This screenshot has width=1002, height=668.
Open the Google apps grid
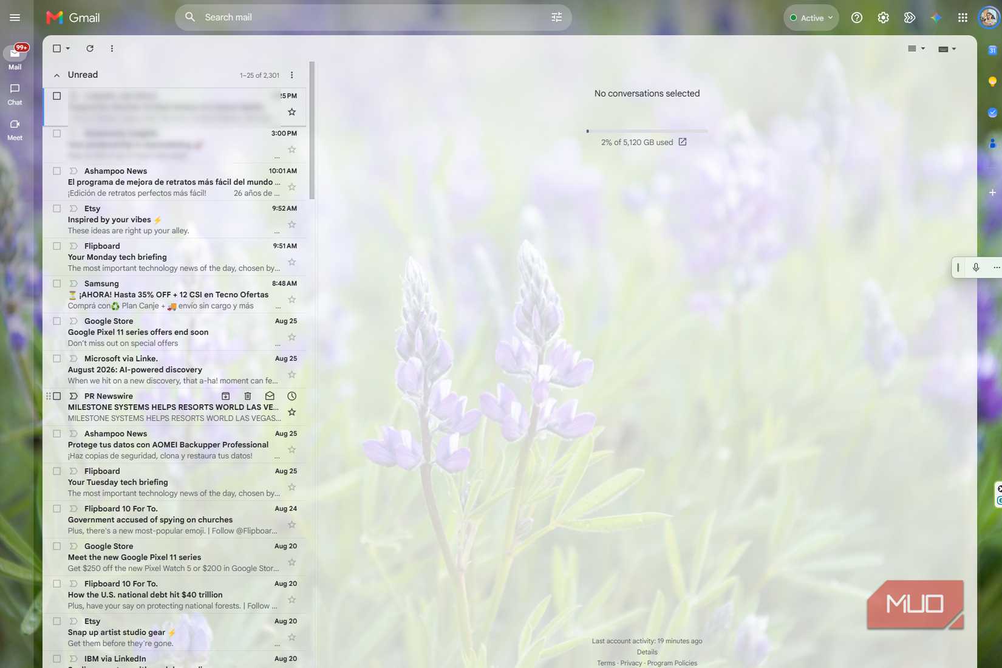[963, 18]
